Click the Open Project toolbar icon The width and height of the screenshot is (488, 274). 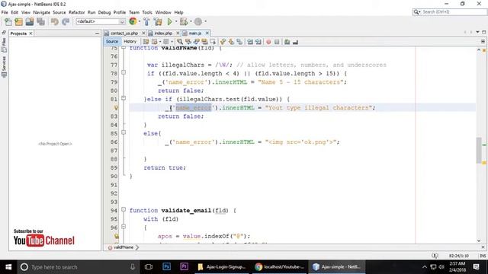coord(30,21)
